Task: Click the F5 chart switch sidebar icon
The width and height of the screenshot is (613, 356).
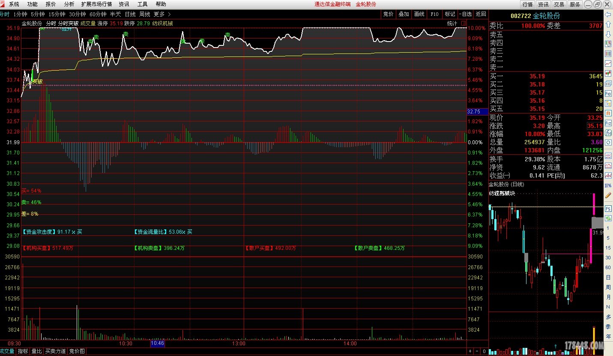Action: 608,208
